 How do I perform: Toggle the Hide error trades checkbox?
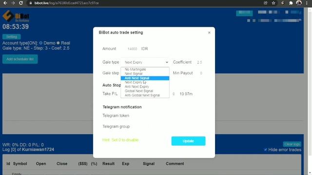tap(265, 150)
